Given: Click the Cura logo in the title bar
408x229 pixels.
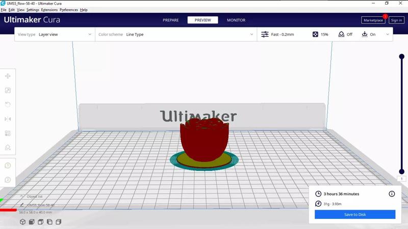Looking at the screenshot, I should [3, 3].
